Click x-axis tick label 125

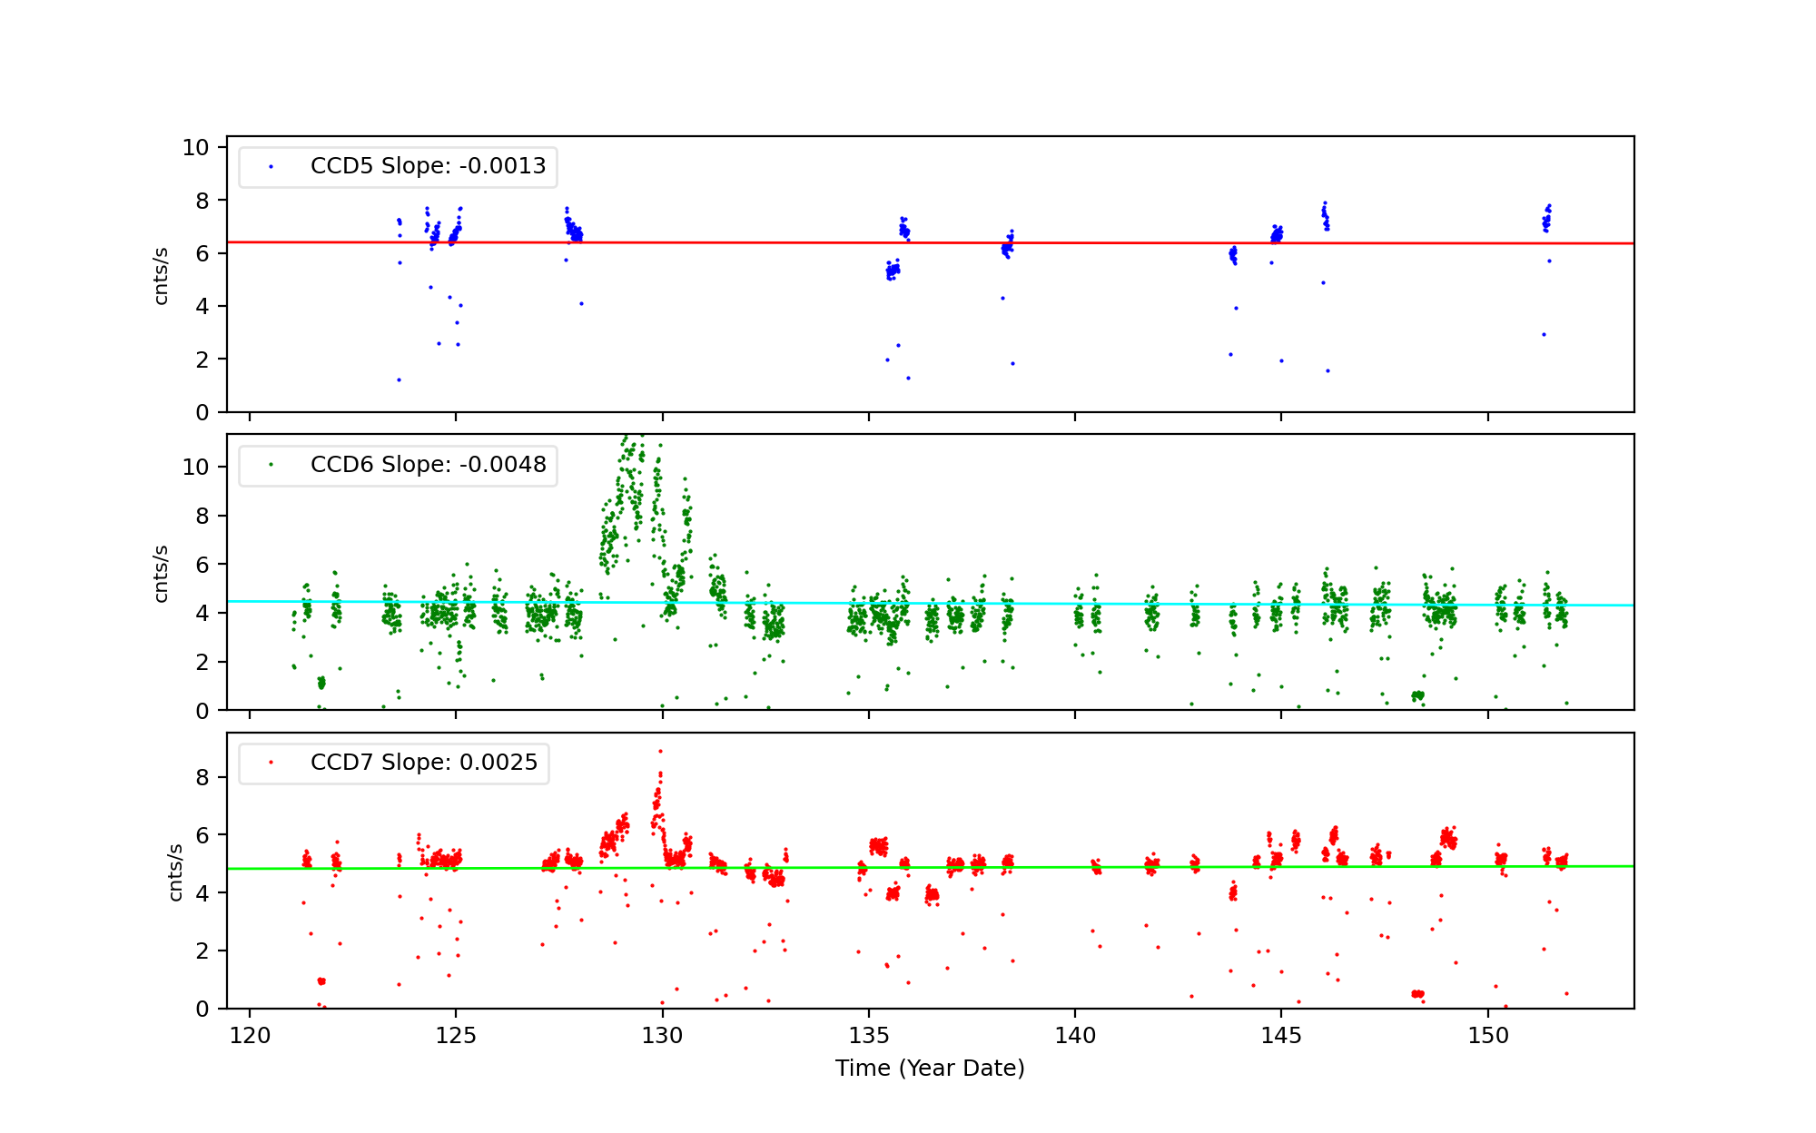pos(456,1036)
